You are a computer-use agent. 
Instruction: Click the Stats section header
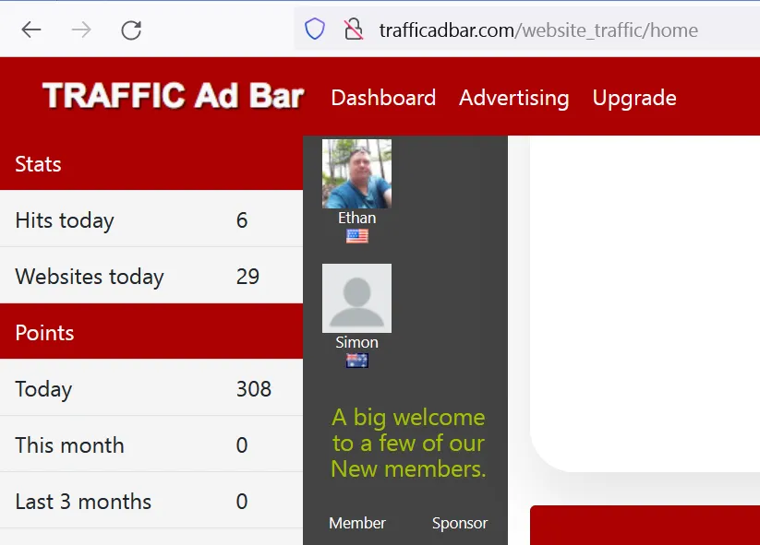tap(151, 163)
